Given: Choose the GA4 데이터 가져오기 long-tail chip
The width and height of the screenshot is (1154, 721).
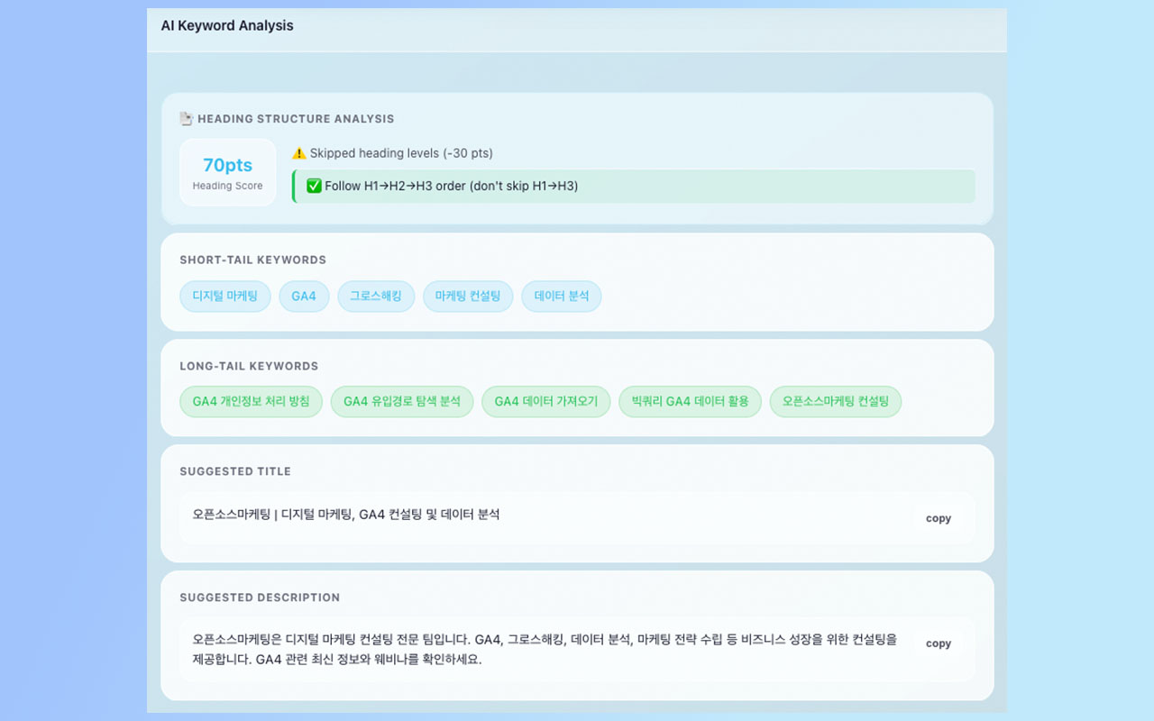Looking at the screenshot, I should 545,402.
